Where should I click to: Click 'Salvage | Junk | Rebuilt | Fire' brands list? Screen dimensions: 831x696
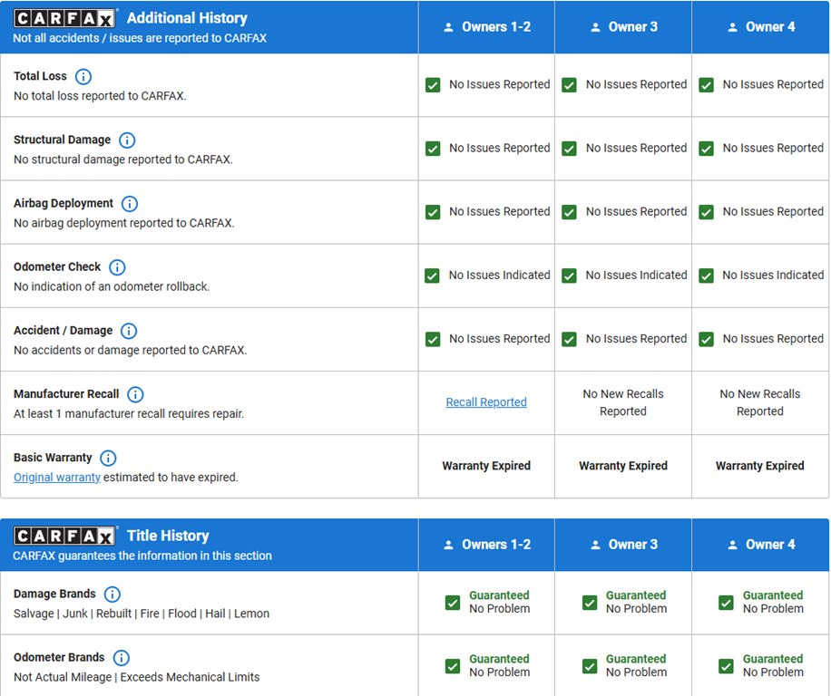pos(142,614)
